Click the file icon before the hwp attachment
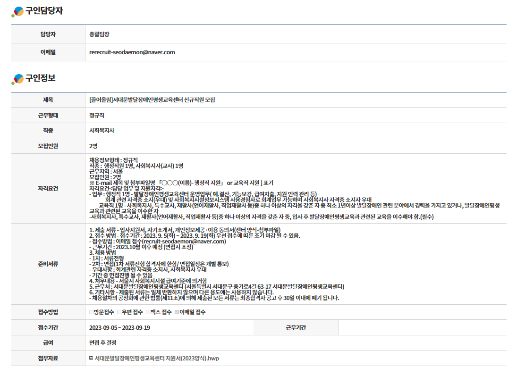This screenshot has width=508, height=367. (91, 359)
